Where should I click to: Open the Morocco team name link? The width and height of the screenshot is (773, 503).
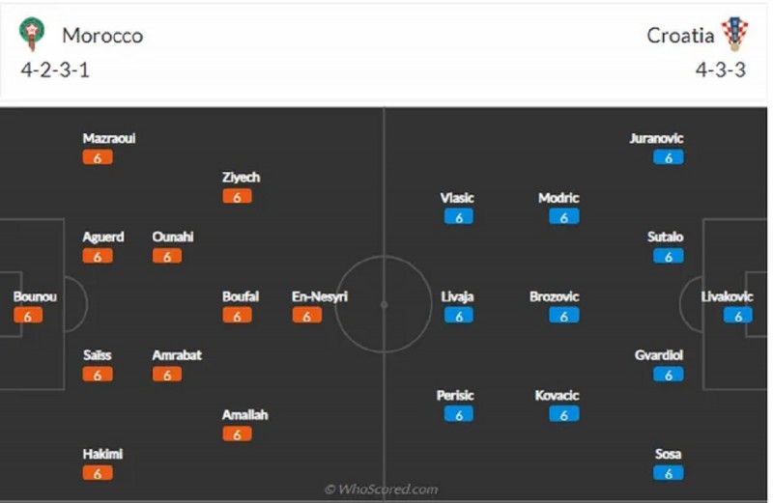tap(102, 36)
